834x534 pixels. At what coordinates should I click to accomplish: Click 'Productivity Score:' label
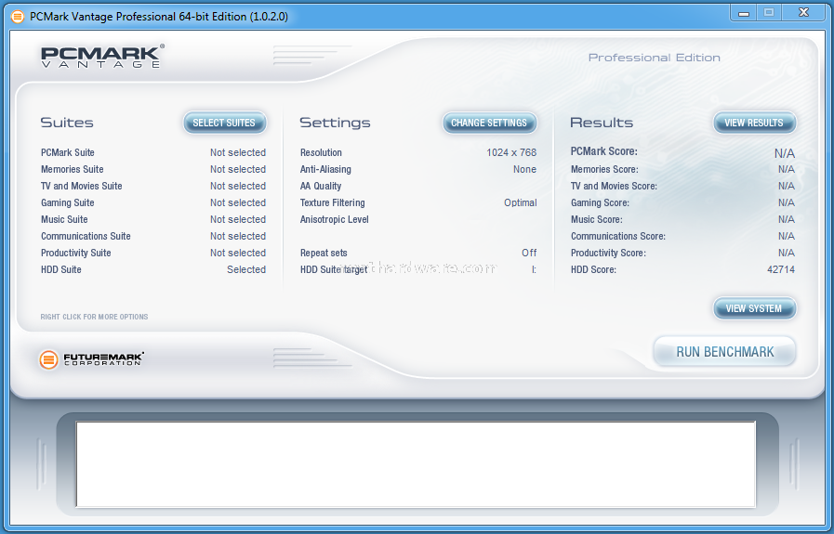point(608,253)
